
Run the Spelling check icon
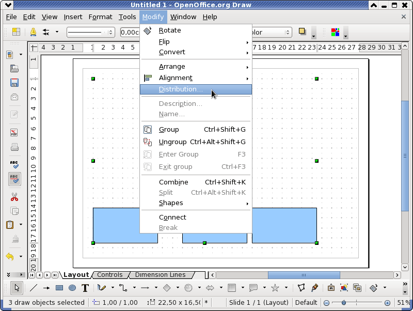coord(14,164)
